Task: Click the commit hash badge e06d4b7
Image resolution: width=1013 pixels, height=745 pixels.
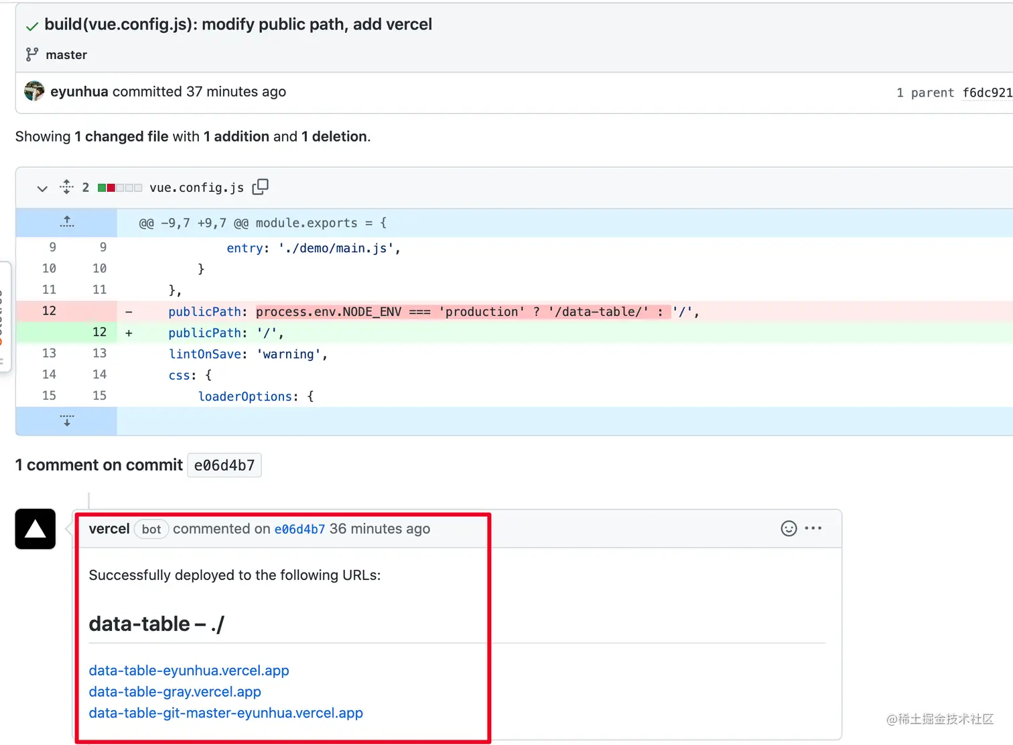Action: point(224,465)
